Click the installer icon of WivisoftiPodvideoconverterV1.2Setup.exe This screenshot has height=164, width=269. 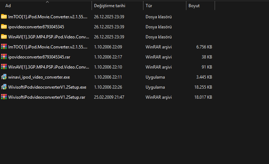4,87
